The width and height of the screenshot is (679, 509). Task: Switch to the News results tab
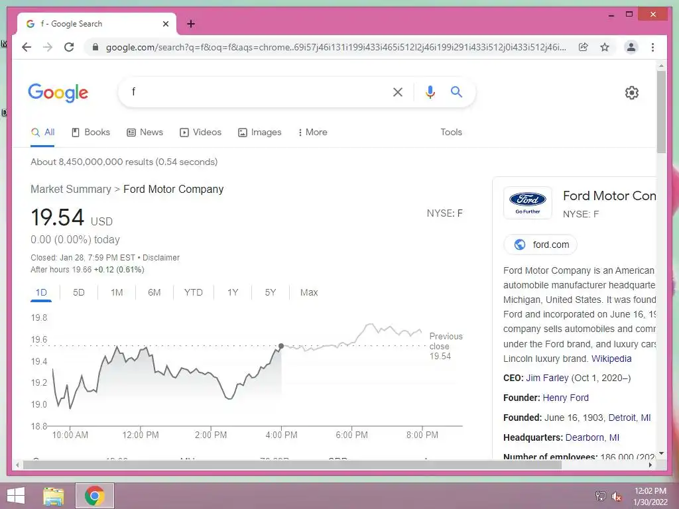click(145, 133)
